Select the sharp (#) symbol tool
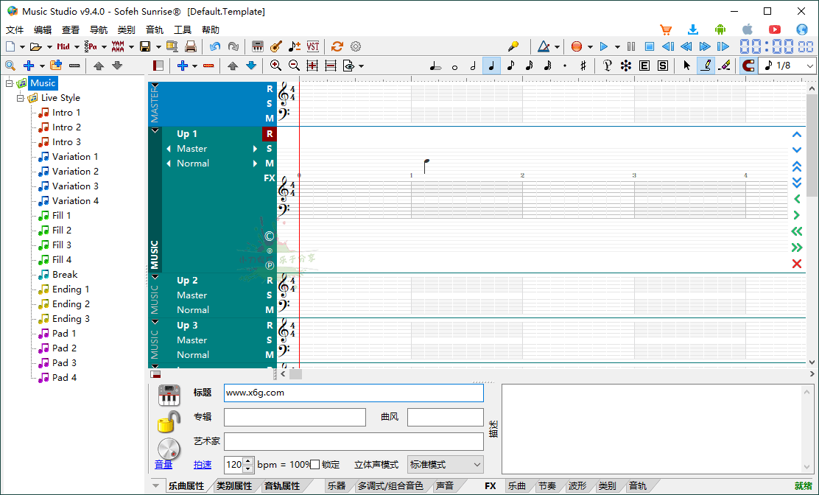This screenshot has width=819, height=495. click(x=582, y=66)
